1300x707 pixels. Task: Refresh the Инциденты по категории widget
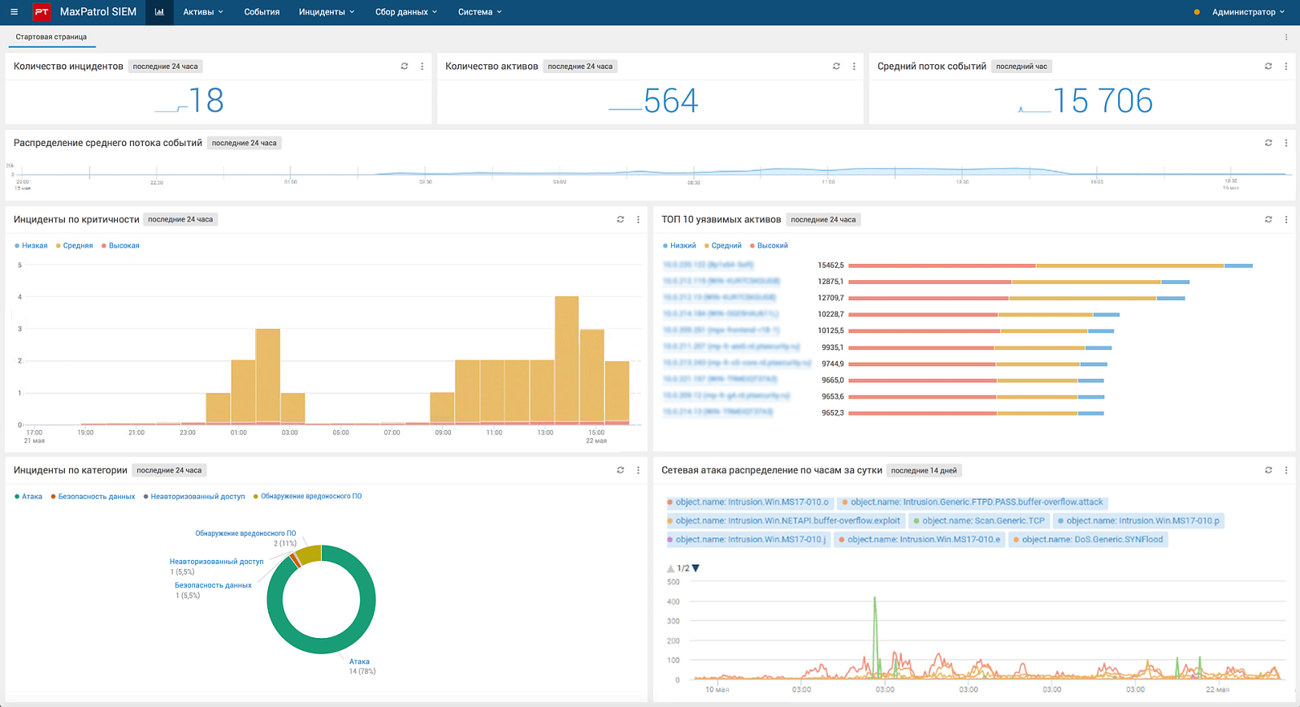tap(621, 471)
